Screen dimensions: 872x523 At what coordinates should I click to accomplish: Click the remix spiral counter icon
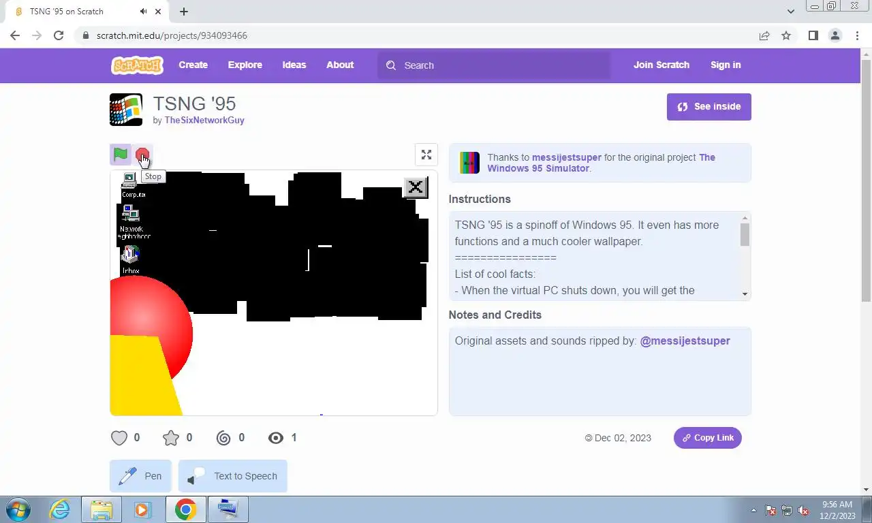click(x=223, y=438)
